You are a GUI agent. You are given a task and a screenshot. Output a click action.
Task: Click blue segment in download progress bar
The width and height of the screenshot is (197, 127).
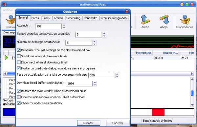coord(9,112)
